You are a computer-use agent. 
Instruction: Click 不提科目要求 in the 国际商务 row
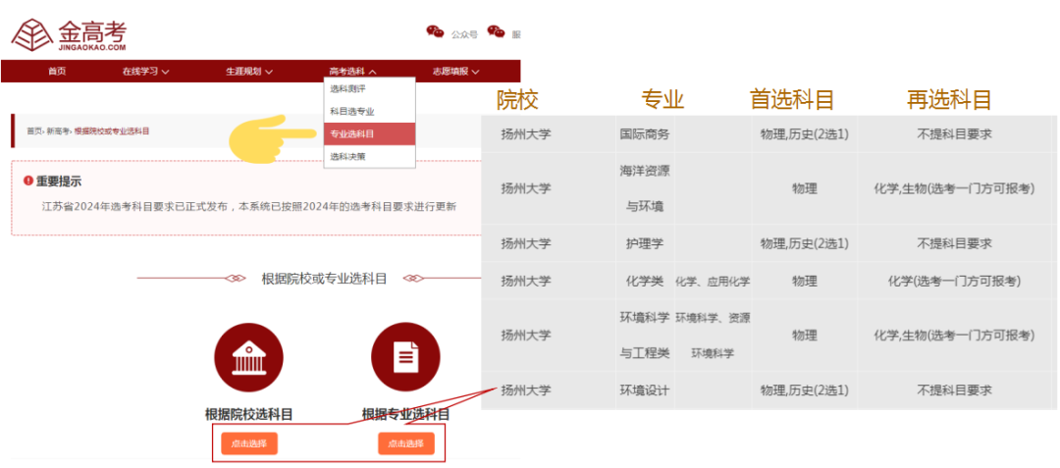[x=954, y=133]
